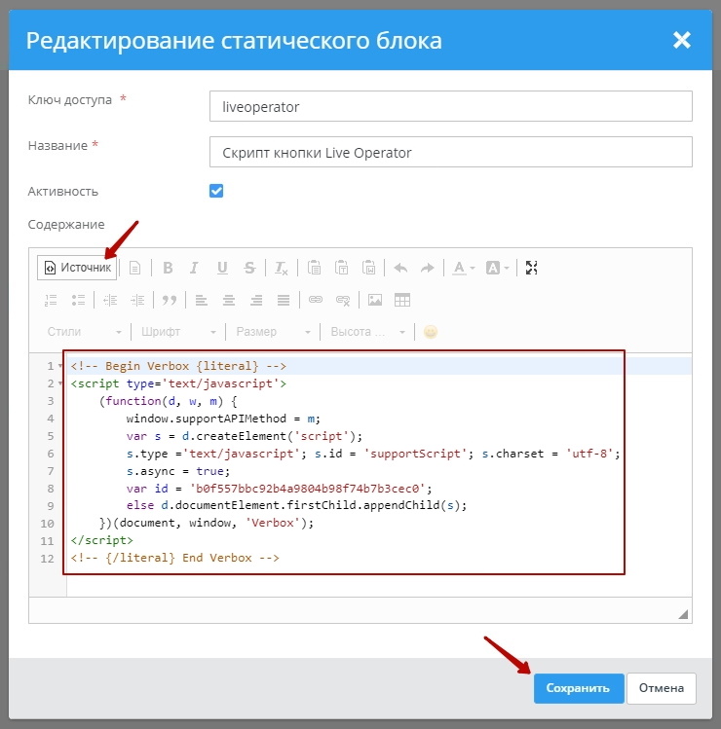Click the Redo arrow icon
Screen dimensions: 721x729
(428, 268)
